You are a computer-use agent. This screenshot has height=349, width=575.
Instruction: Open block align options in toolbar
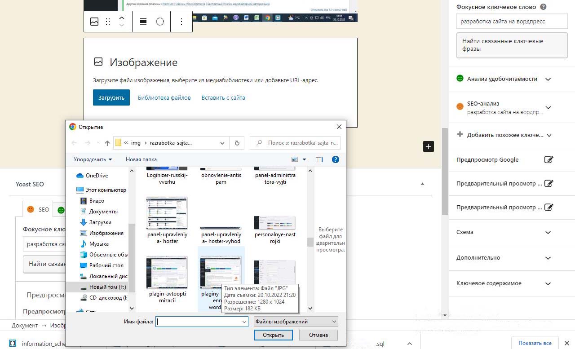tap(143, 22)
